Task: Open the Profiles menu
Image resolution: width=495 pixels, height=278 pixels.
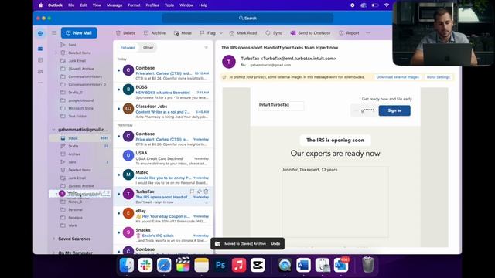Action: (x=152, y=5)
